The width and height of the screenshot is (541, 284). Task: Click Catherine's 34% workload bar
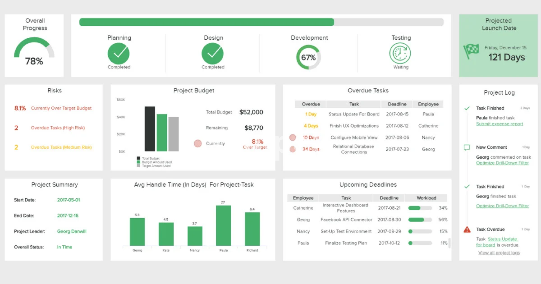pos(420,208)
